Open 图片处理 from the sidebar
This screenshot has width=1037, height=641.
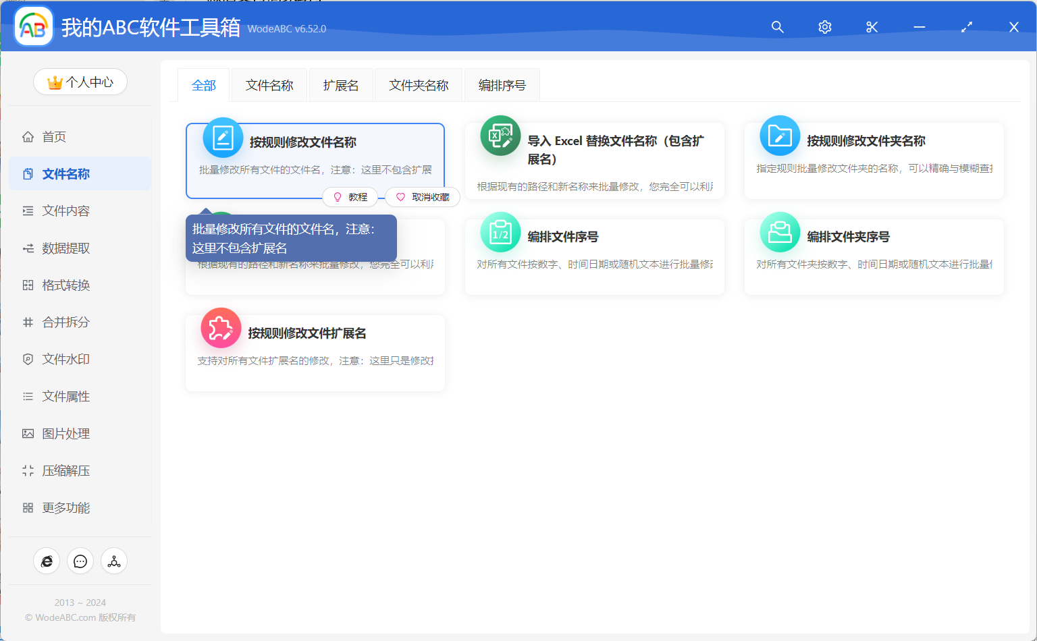pos(65,433)
